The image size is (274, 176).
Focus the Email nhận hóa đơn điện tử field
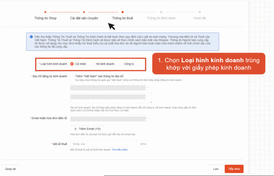coord(109,118)
